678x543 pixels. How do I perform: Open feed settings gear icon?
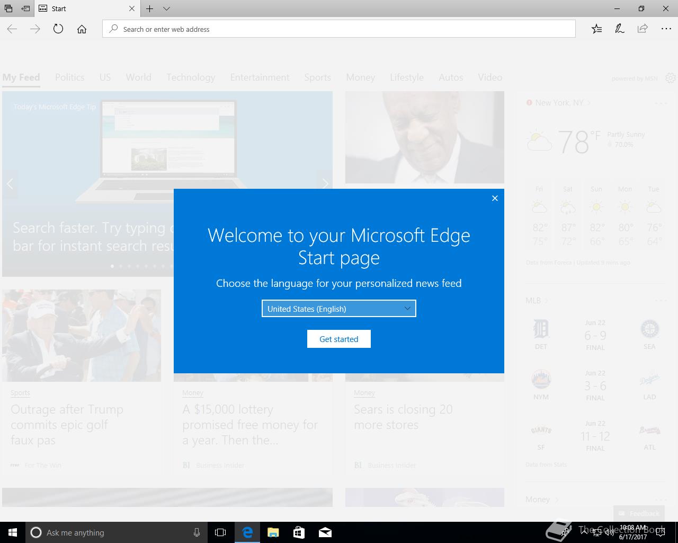671,78
